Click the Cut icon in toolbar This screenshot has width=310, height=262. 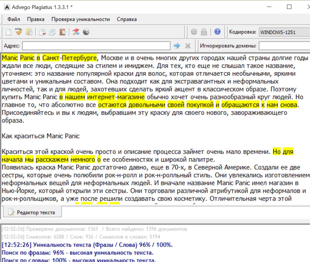click(42, 32)
